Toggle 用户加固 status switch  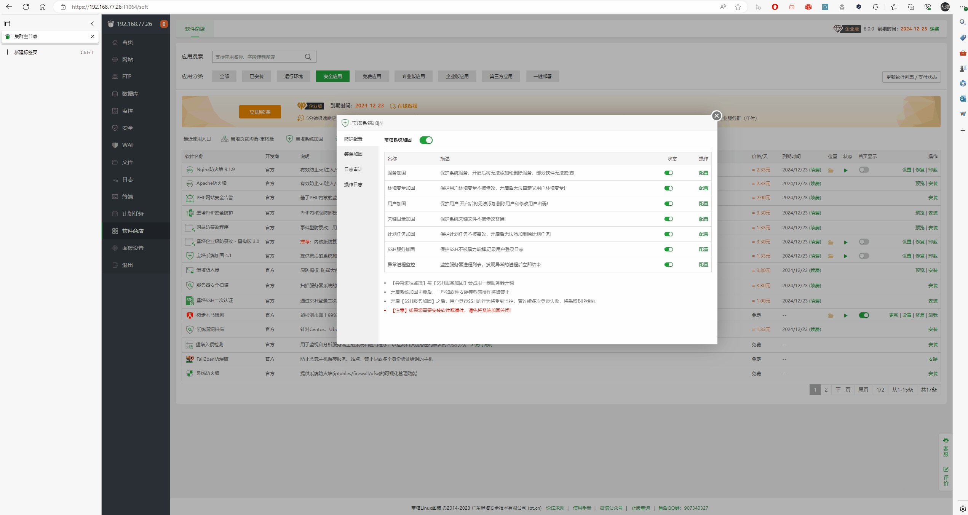[669, 204]
